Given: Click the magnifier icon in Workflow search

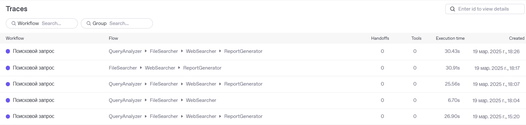Looking at the screenshot, I should (14, 23).
